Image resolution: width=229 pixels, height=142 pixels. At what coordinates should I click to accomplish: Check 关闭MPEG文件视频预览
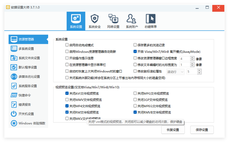(135, 106)
